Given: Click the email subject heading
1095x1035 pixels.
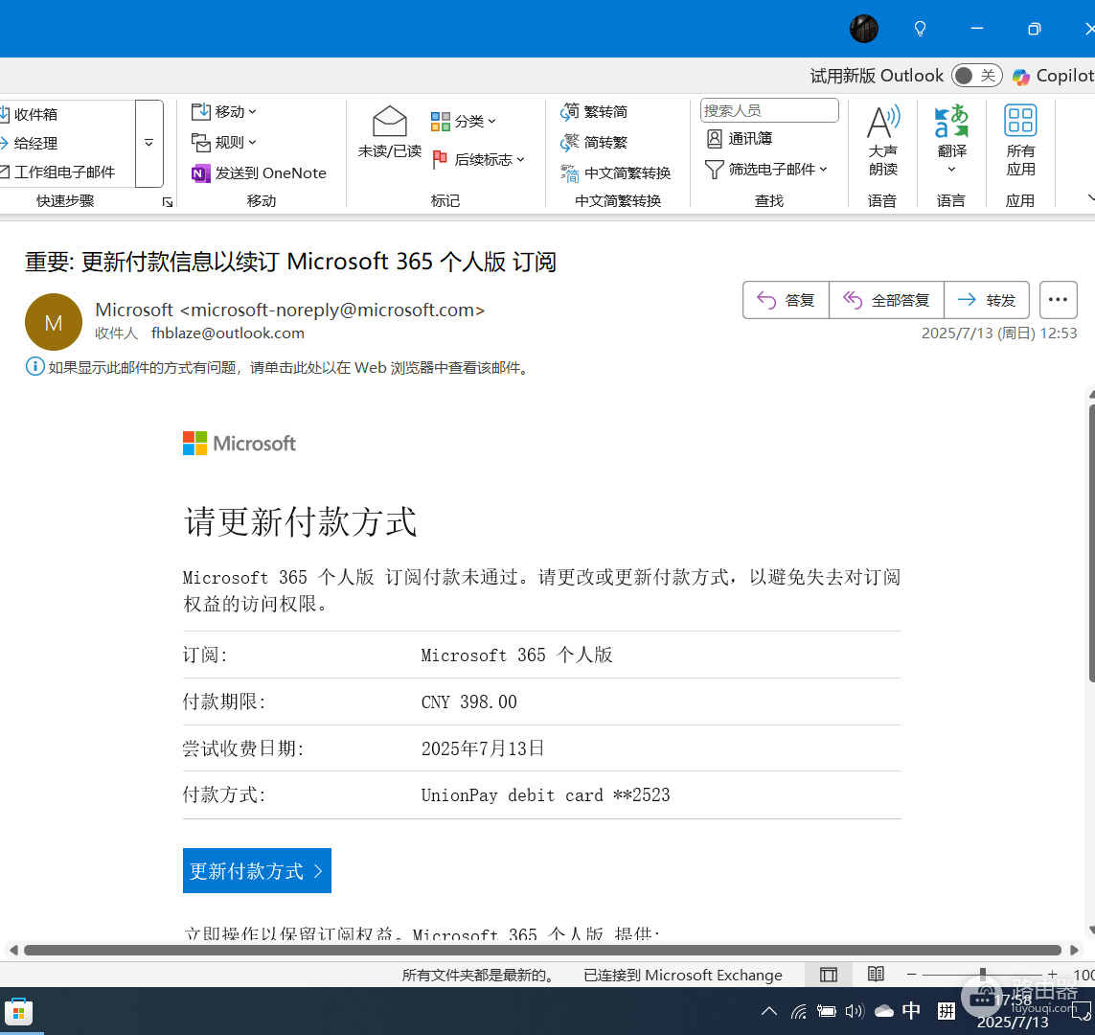Looking at the screenshot, I should pos(290,262).
